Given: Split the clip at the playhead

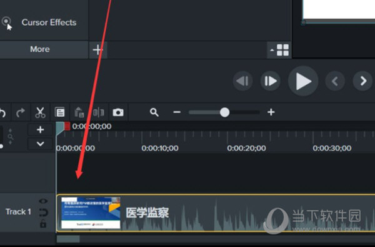Looking at the screenshot, I should point(99,112).
